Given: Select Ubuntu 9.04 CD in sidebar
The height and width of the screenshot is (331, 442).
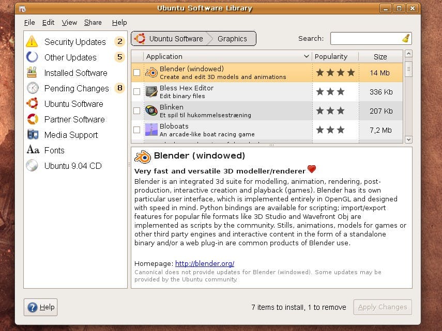Looking at the screenshot, I should coord(75,165).
